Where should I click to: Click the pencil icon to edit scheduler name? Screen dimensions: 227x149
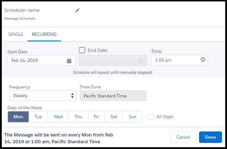click(77, 10)
